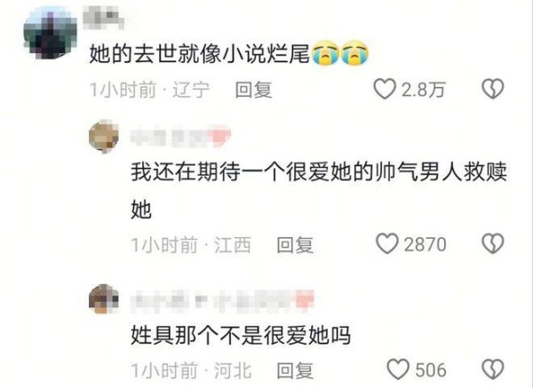Tap the broken heart on the 河北 reply
The height and width of the screenshot is (388, 533).
pos(493,369)
